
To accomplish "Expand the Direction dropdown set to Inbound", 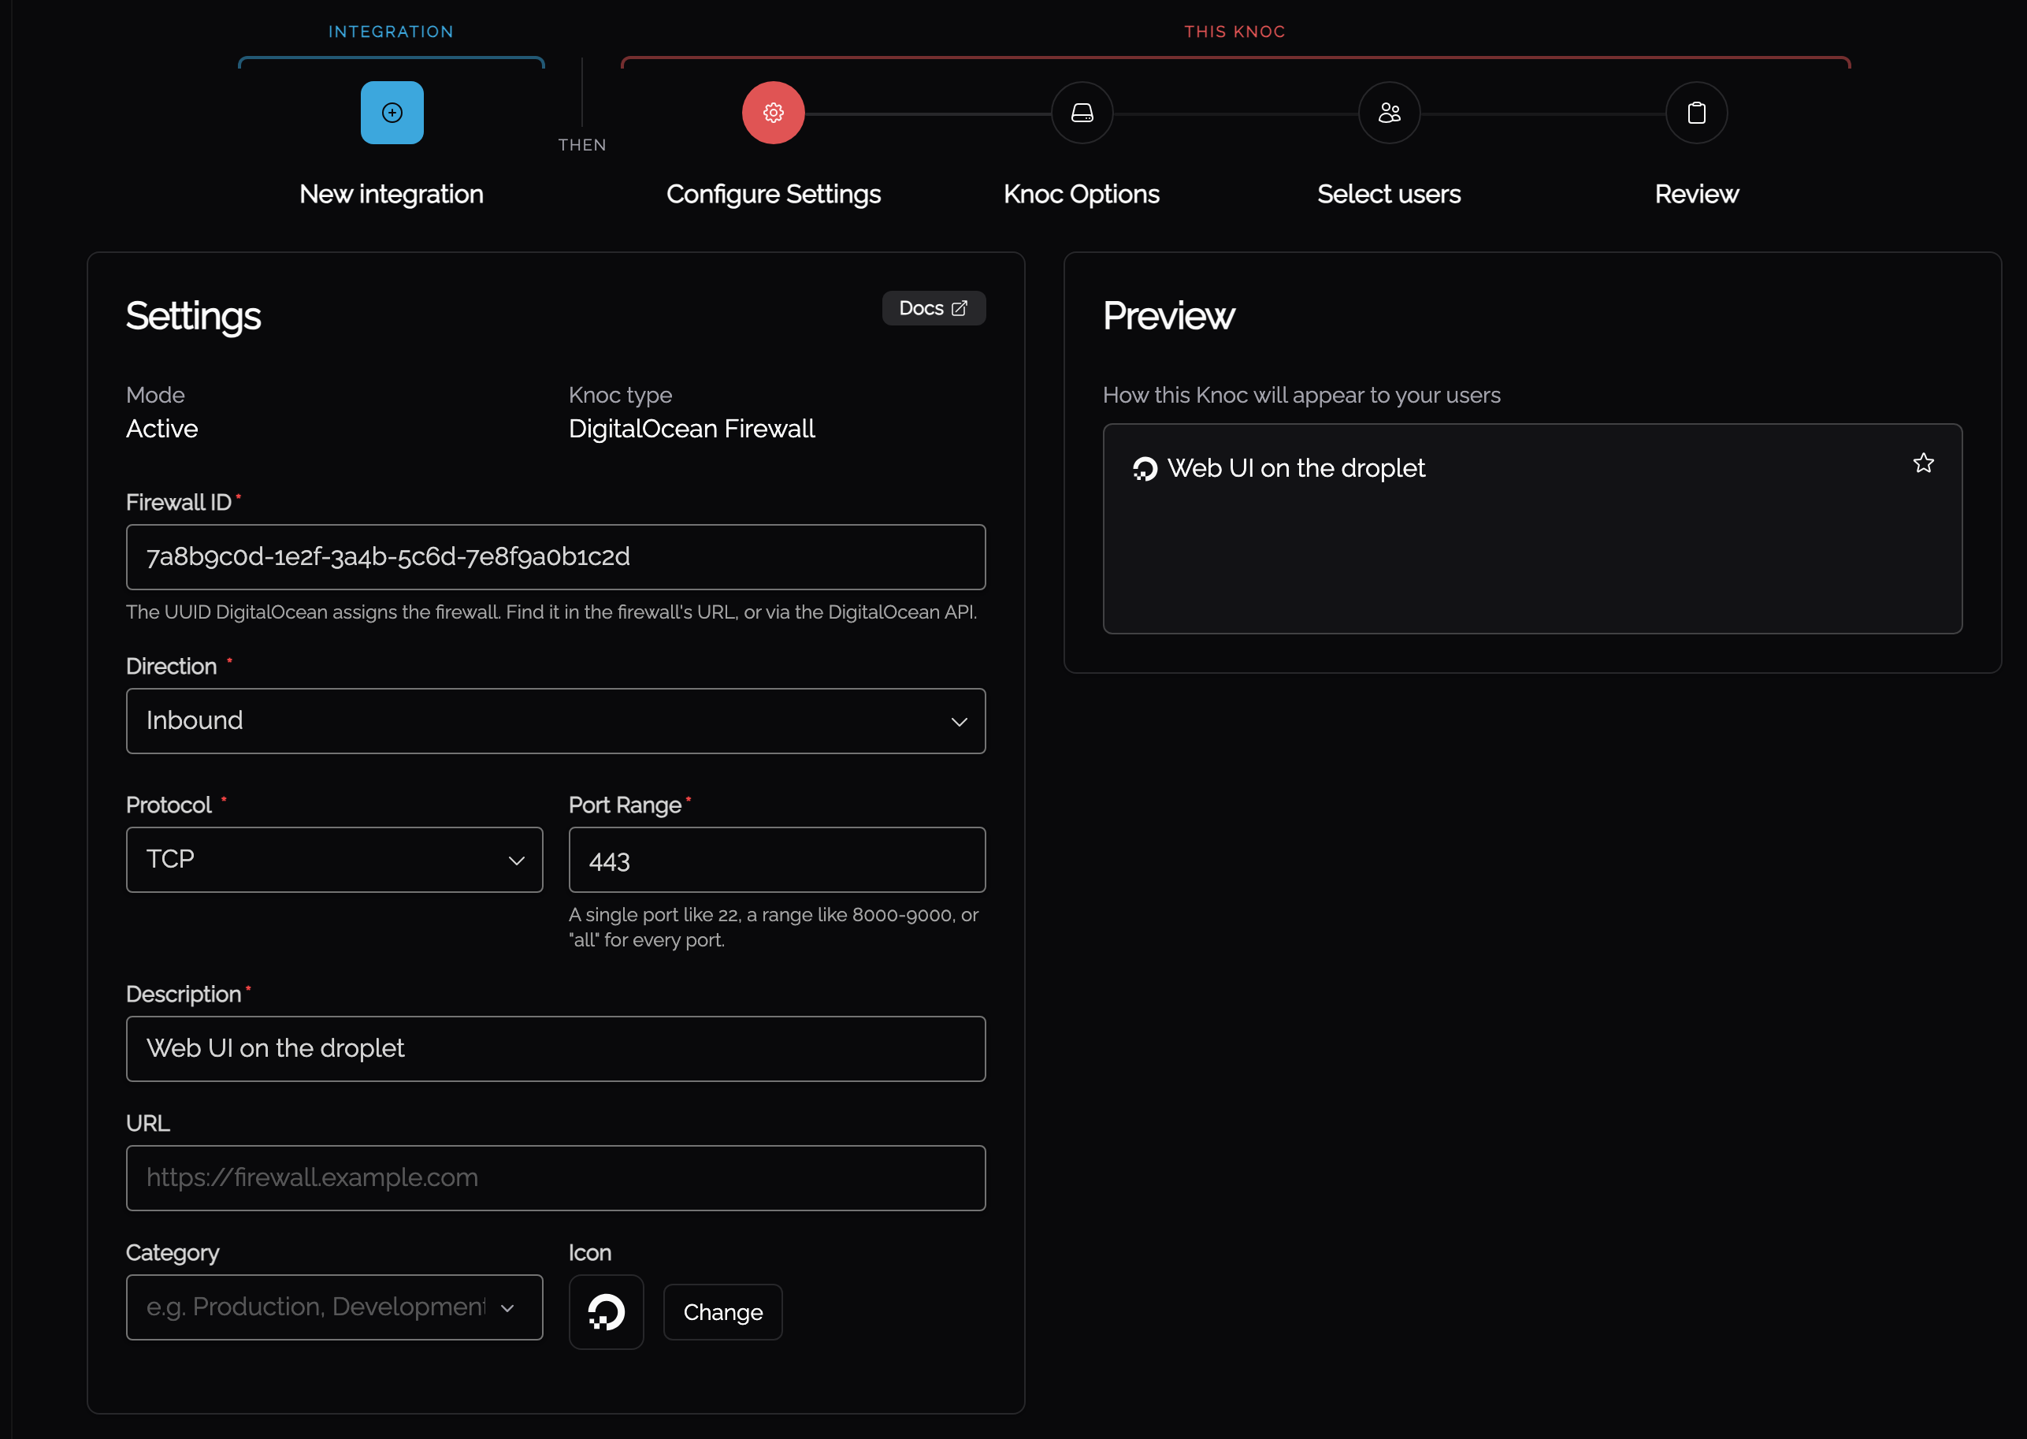I will (x=555, y=721).
